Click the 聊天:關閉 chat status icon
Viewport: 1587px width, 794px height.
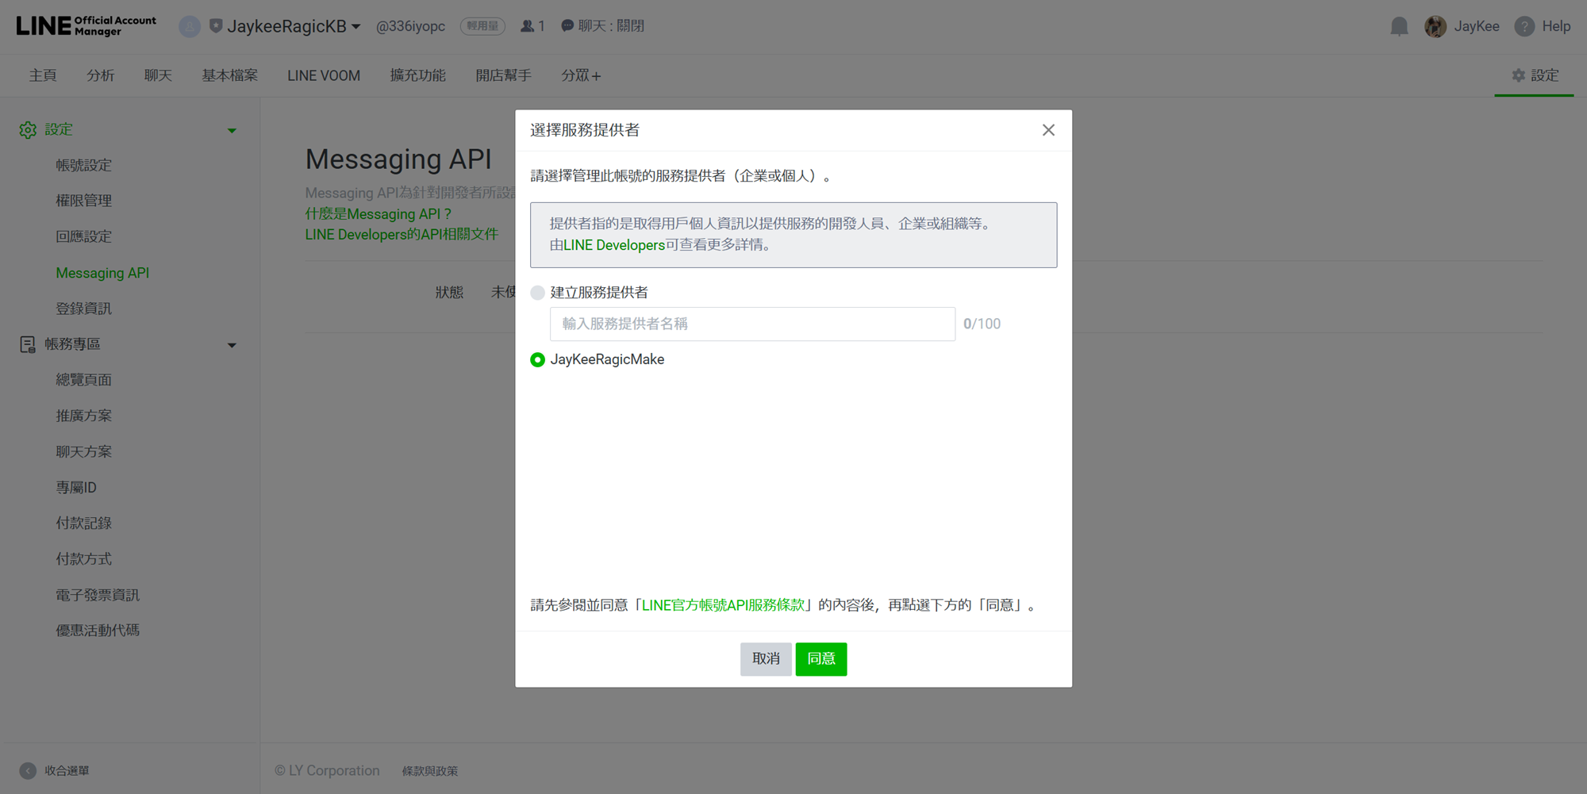(567, 26)
